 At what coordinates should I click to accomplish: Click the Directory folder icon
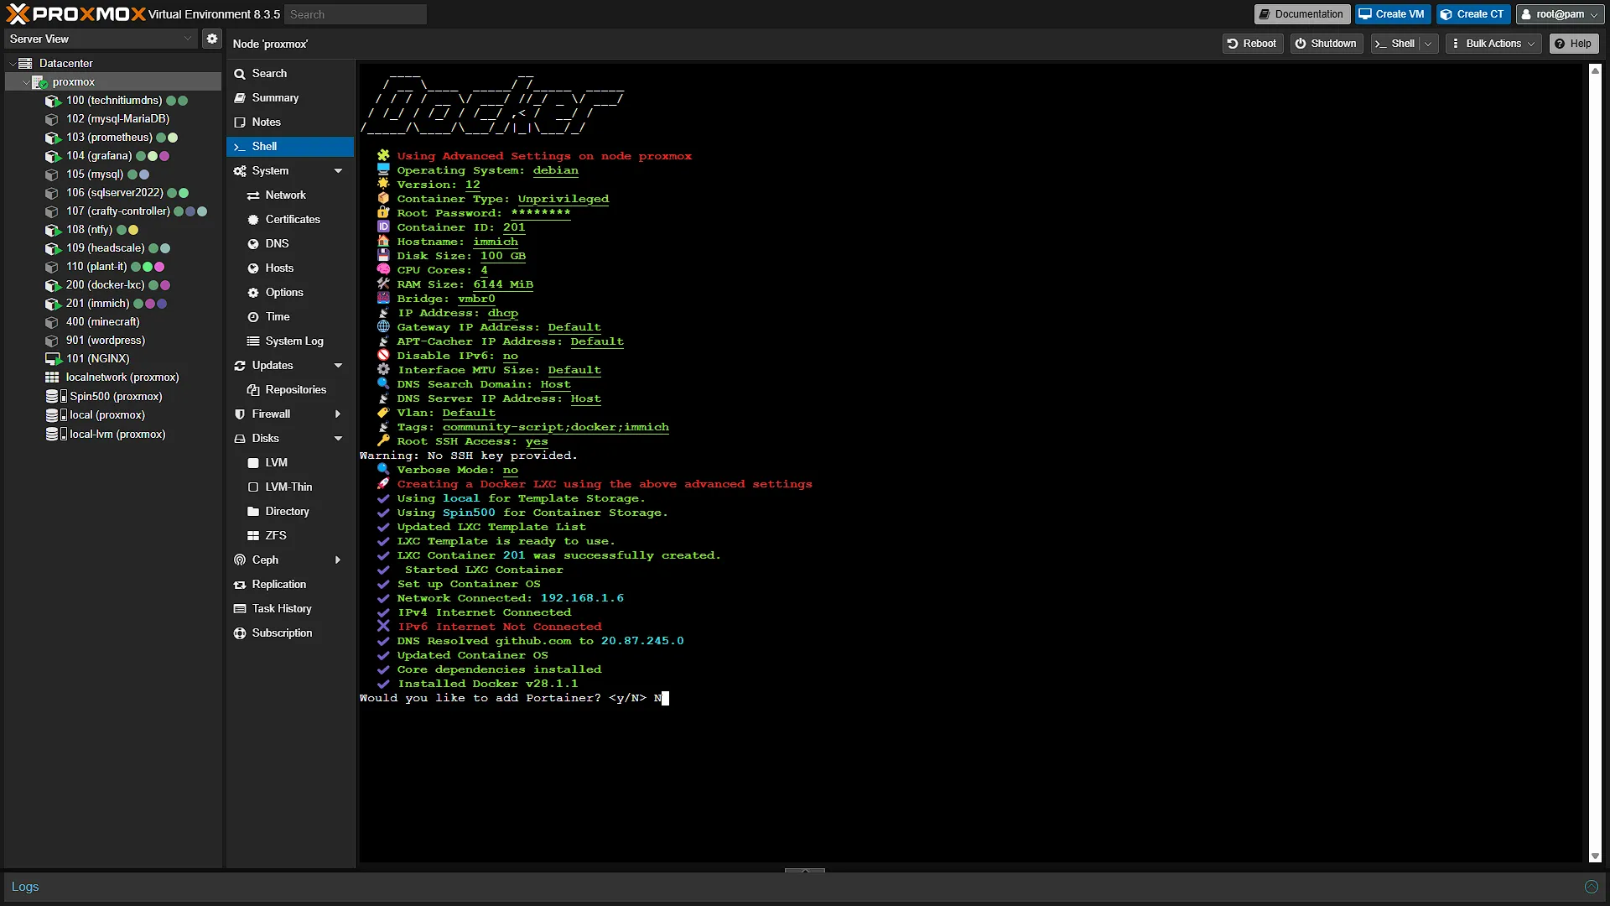click(x=253, y=512)
